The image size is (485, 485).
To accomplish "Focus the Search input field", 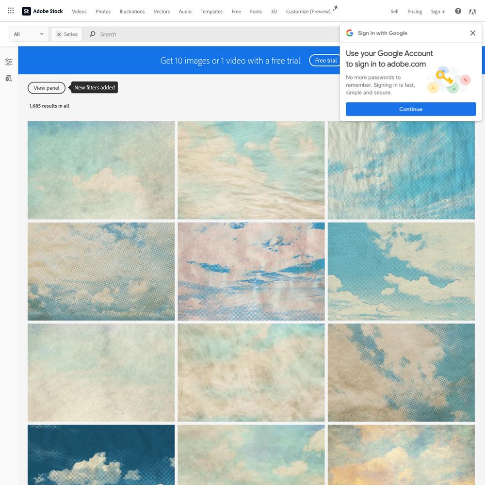I will pos(216,34).
